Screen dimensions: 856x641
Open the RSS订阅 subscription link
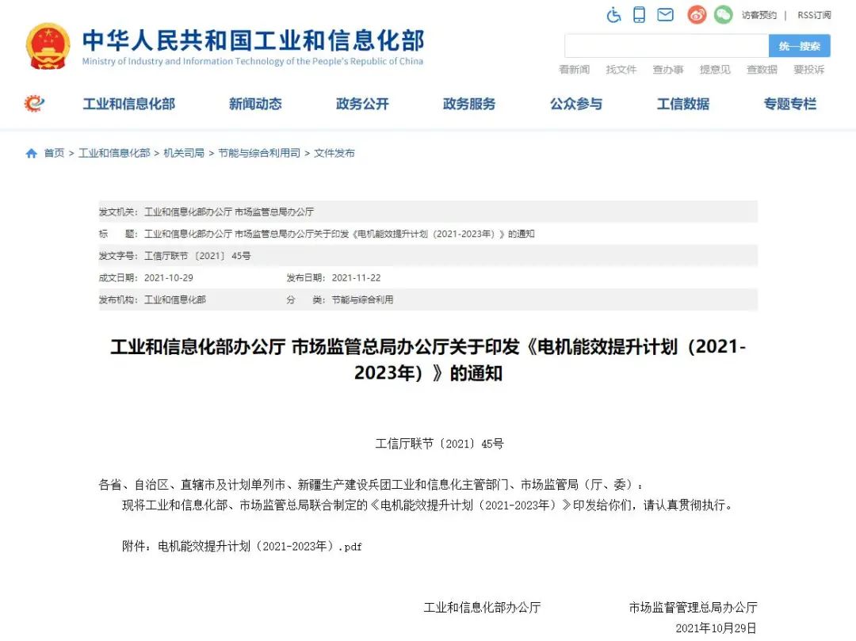813,14
